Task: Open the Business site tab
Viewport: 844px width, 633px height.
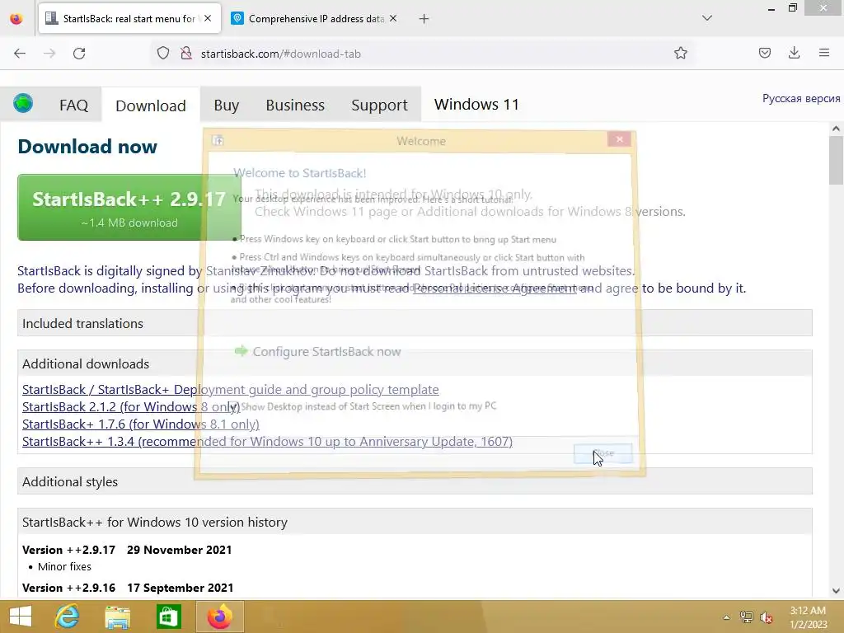Action: tap(295, 105)
